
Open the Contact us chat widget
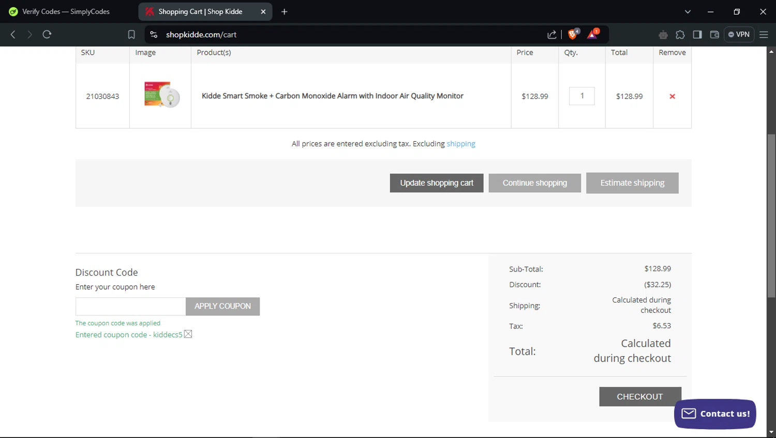click(715, 414)
